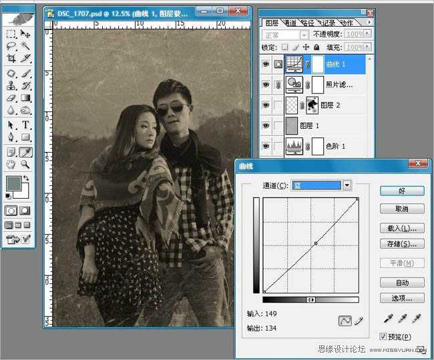Select the Notes tool
Image resolution: width=434 pixels, height=360 pixels.
point(11,152)
